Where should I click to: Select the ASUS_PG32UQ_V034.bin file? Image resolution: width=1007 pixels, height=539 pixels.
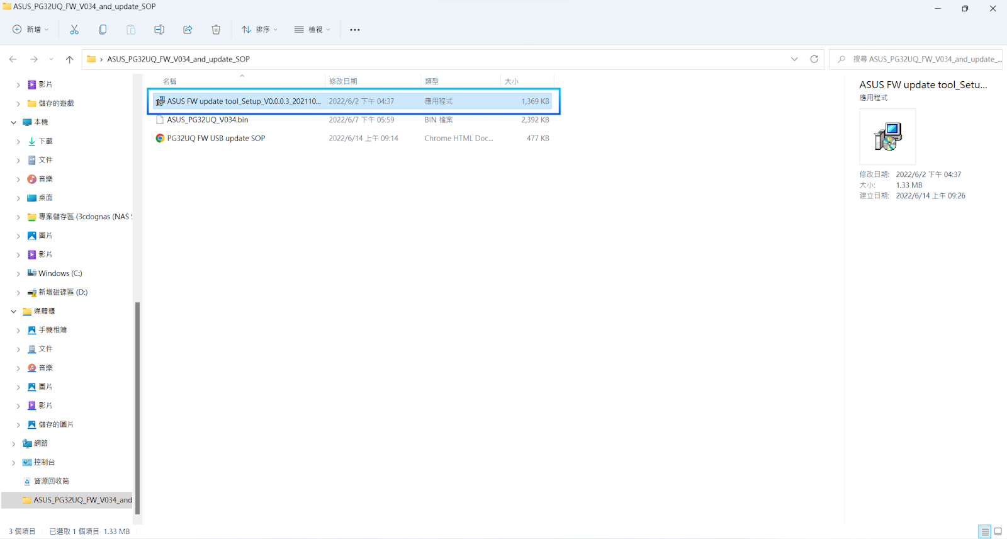coord(352,120)
